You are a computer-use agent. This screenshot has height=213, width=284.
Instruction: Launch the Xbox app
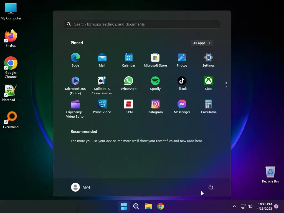[209, 83]
